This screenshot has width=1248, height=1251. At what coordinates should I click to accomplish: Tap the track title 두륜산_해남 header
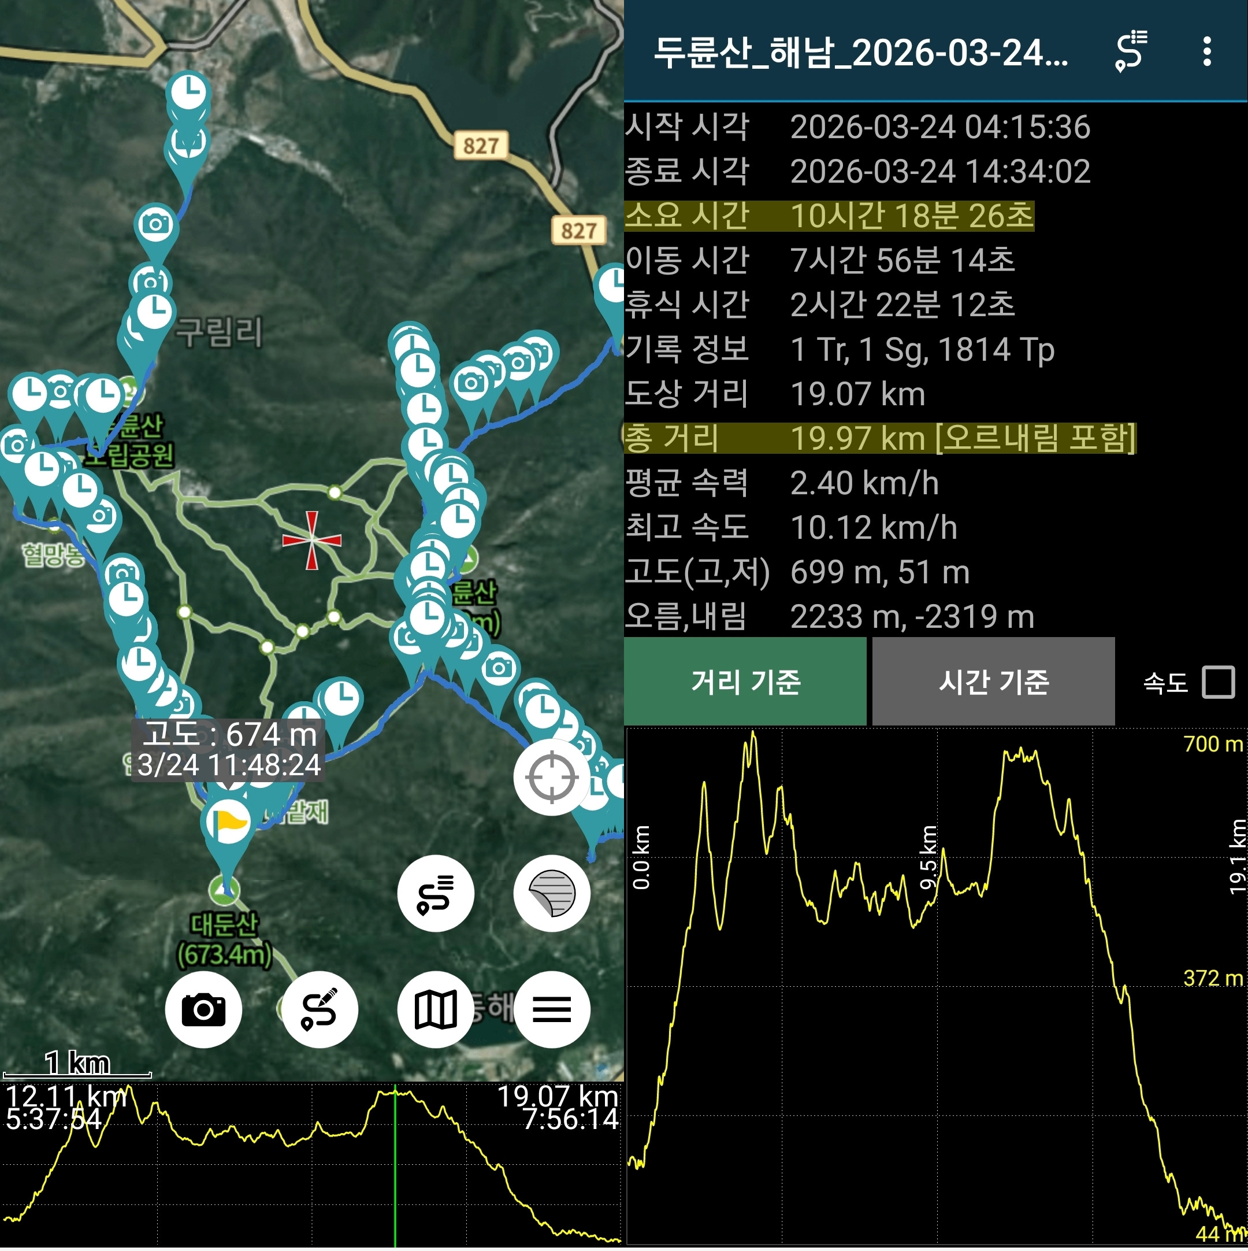861,52
